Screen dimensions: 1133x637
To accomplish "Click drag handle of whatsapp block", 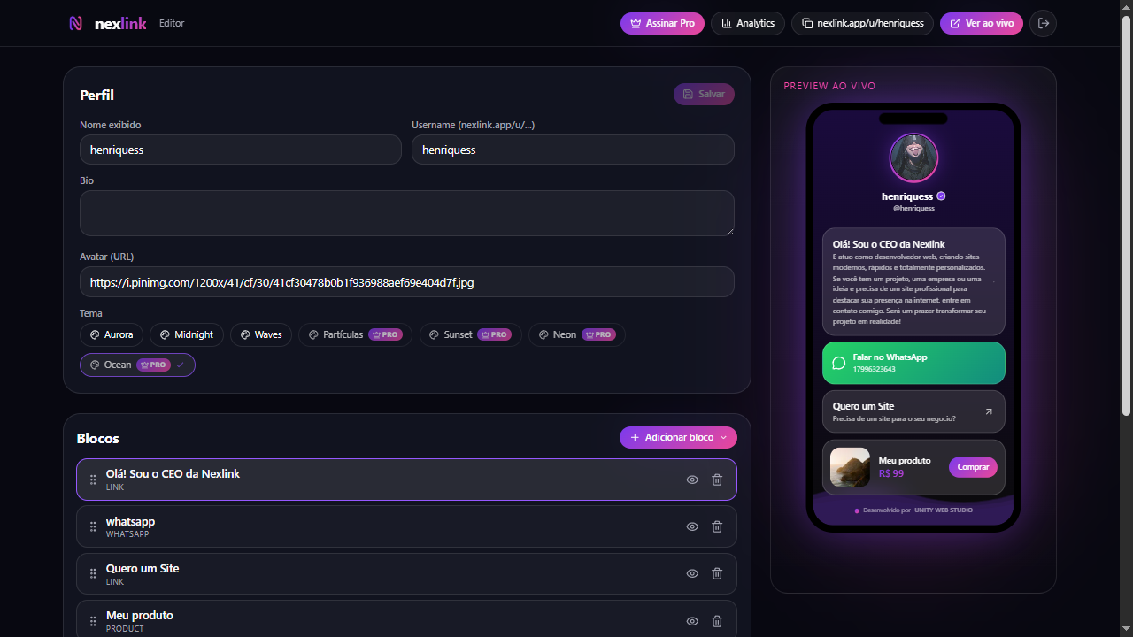I will (93, 526).
